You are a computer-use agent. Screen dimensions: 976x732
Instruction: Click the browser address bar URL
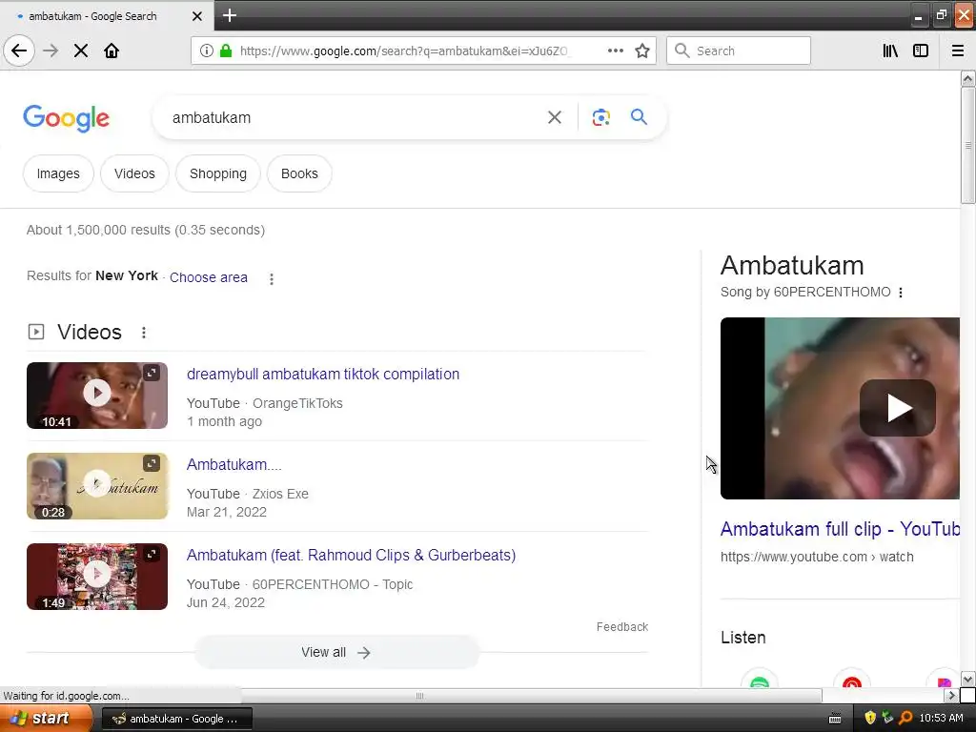404,51
